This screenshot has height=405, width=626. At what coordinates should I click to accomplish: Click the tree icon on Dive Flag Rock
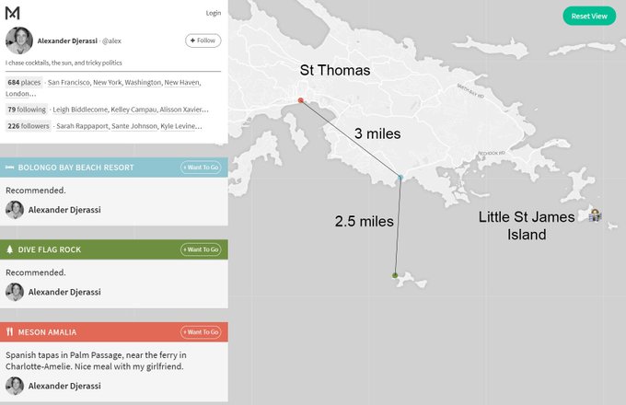pyautogui.click(x=9, y=249)
